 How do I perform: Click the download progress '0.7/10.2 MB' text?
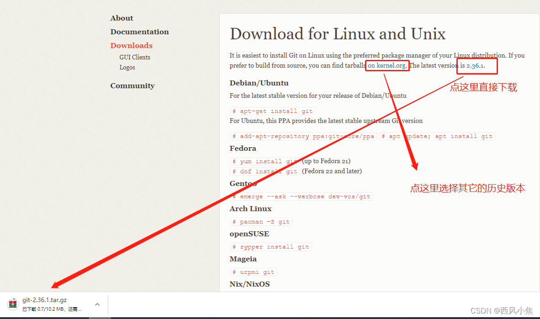coord(50,309)
